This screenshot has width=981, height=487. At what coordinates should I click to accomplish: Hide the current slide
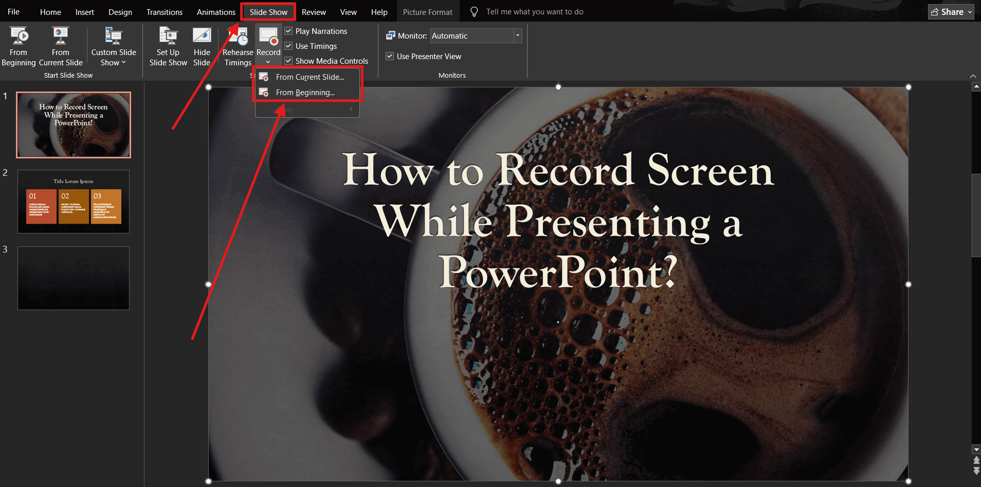coord(202,46)
